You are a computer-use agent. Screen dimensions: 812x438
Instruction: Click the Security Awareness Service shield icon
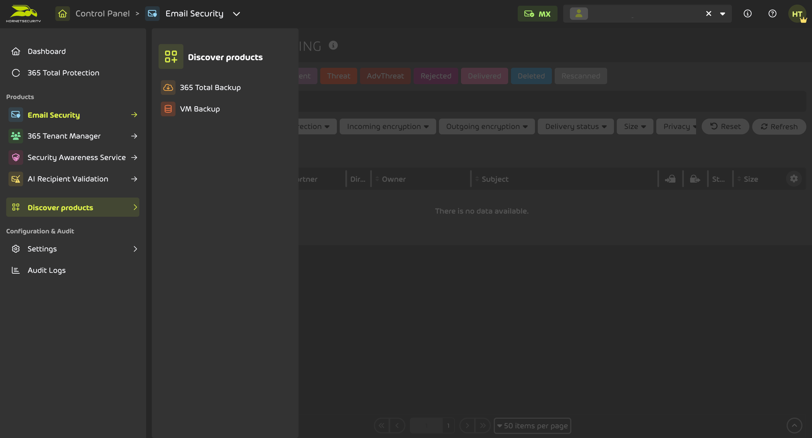(16, 158)
